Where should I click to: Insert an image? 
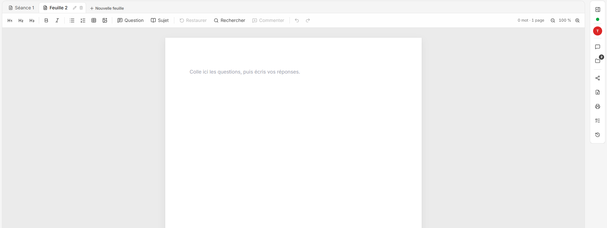click(105, 20)
